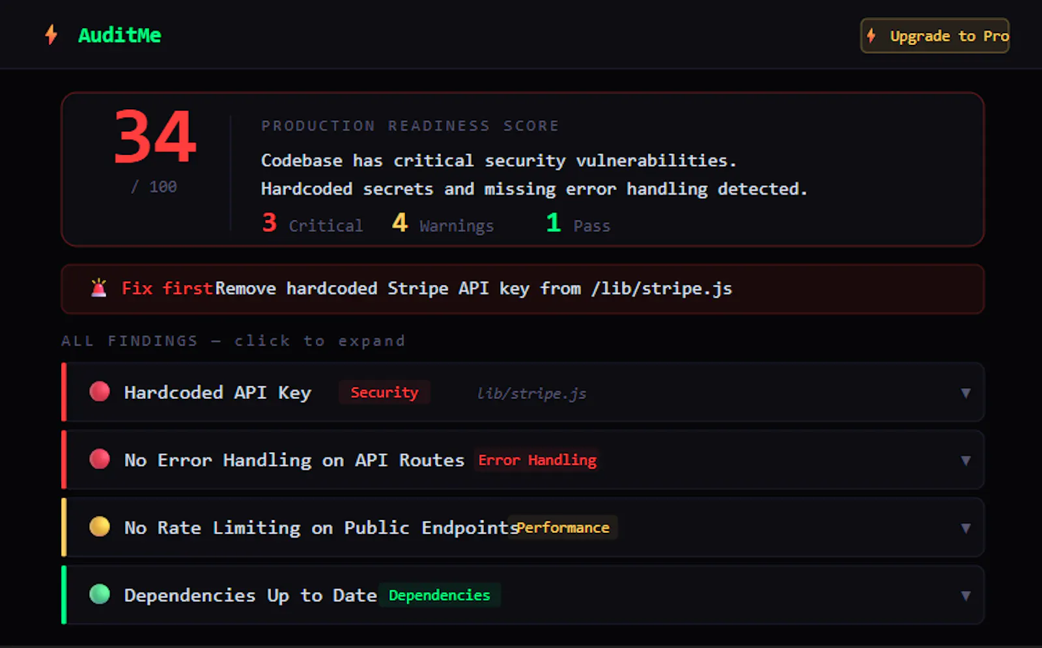This screenshot has width=1042, height=648.
Task: Click the 'PRODUCTION READINESS SCORE' heading
Action: tap(410, 126)
